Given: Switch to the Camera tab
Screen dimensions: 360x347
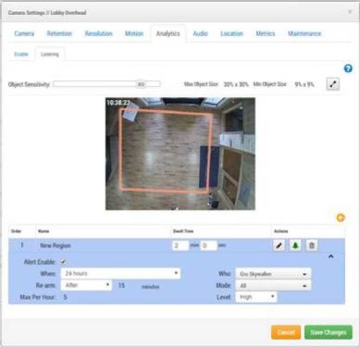Looking at the screenshot, I should click(24, 33).
